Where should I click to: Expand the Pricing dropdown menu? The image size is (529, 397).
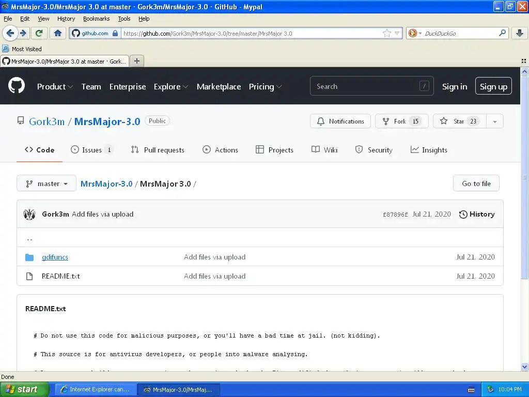(265, 87)
